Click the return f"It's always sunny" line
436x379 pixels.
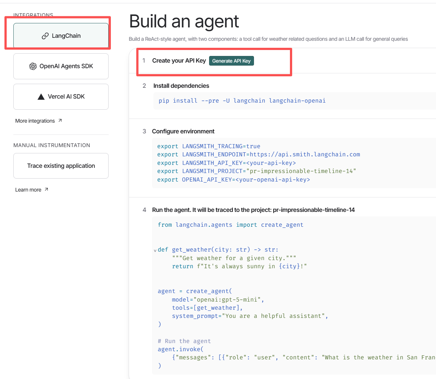[x=239, y=266]
